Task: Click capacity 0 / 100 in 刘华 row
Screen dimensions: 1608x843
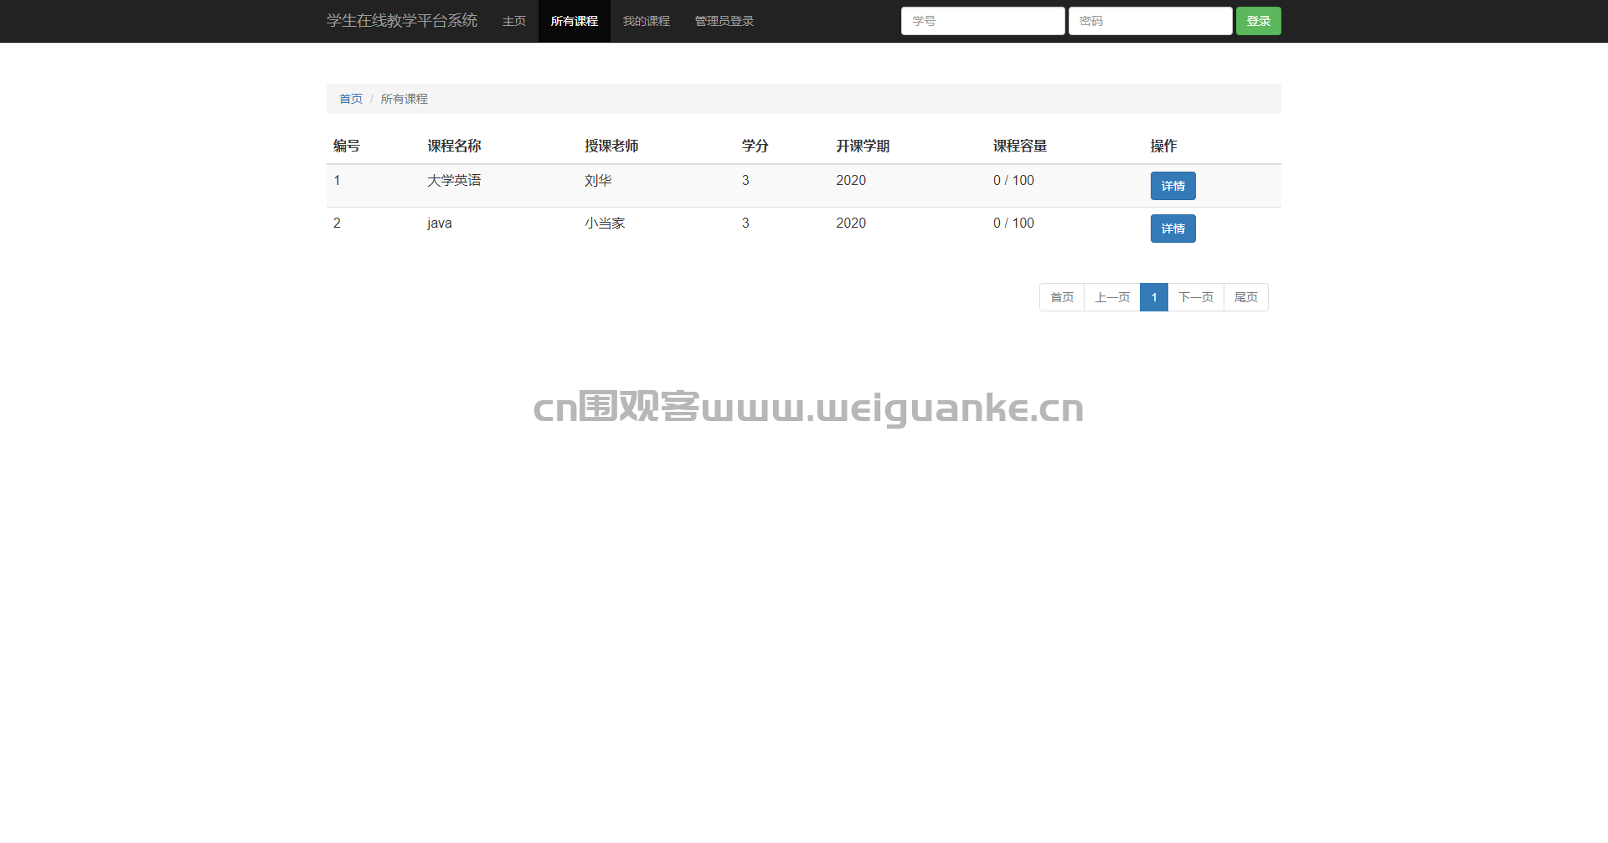Action: tap(1013, 180)
